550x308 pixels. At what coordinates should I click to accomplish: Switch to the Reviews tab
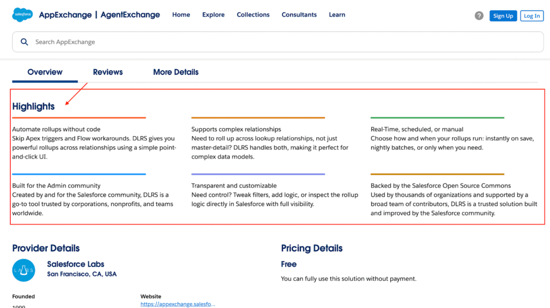pyautogui.click(x=107, y=72)
